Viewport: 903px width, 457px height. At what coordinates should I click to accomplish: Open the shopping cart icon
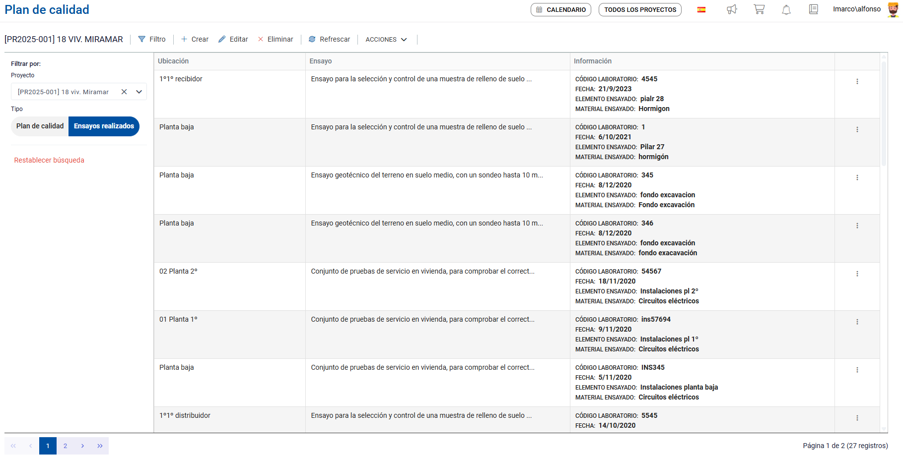759,9
